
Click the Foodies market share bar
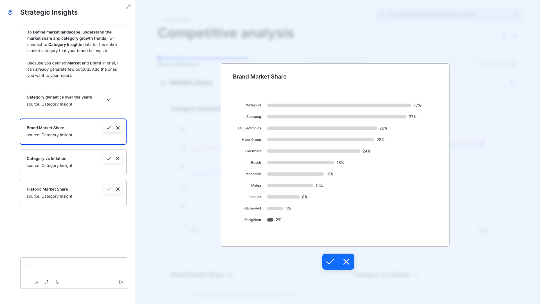pos(283,197)
